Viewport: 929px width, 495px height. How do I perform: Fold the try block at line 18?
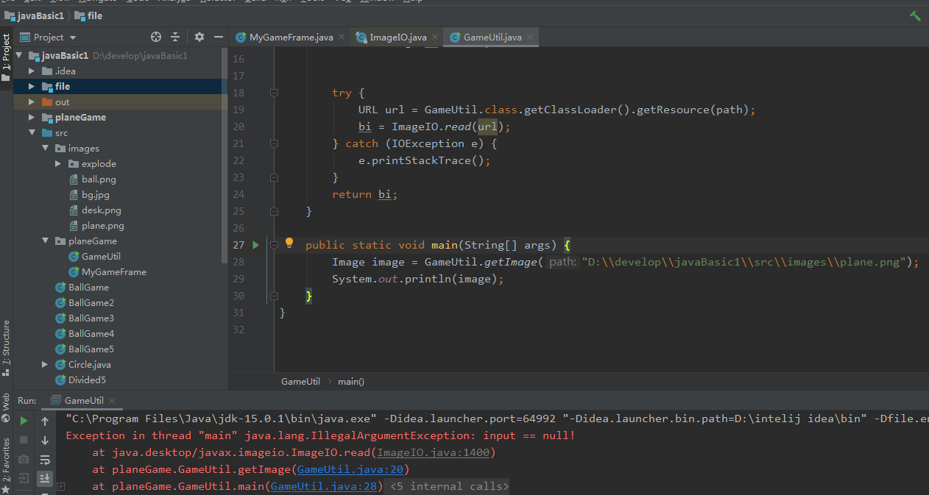tap(274, 93)
